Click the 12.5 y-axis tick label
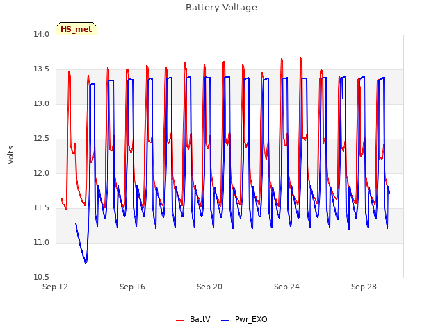 [42, 139]
